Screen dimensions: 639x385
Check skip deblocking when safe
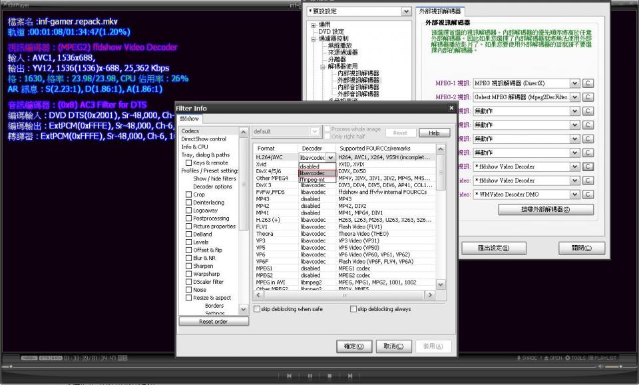pos(257,309)
